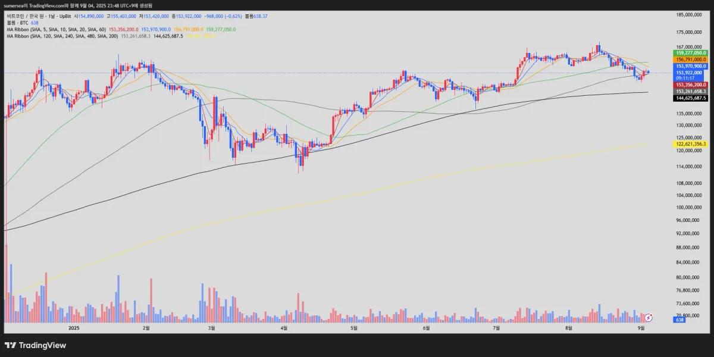Click the gray 153,261,658.3 price label
This screenshot has height=357, width=714.
tap(691, 91)
